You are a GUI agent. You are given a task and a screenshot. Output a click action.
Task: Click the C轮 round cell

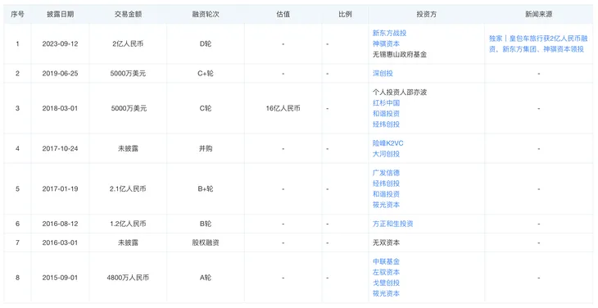pyautogui.click(x=206, y=108)
